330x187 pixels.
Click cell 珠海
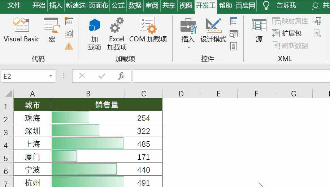click(32, 118)
